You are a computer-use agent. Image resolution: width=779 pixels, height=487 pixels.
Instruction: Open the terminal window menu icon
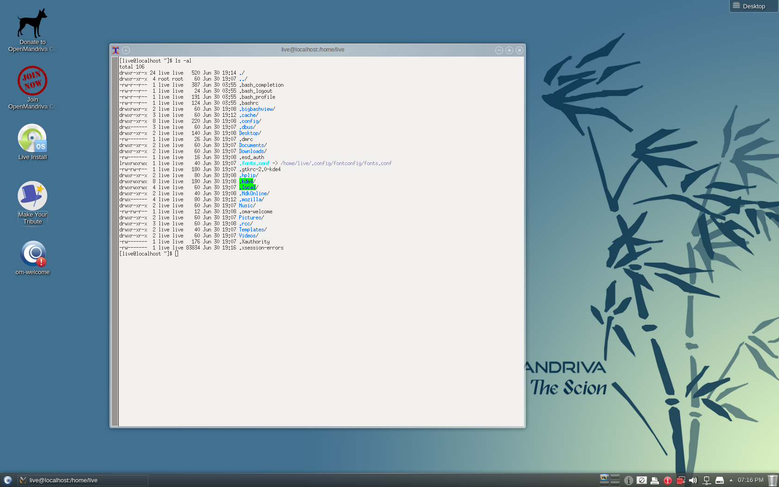[116, 50]
